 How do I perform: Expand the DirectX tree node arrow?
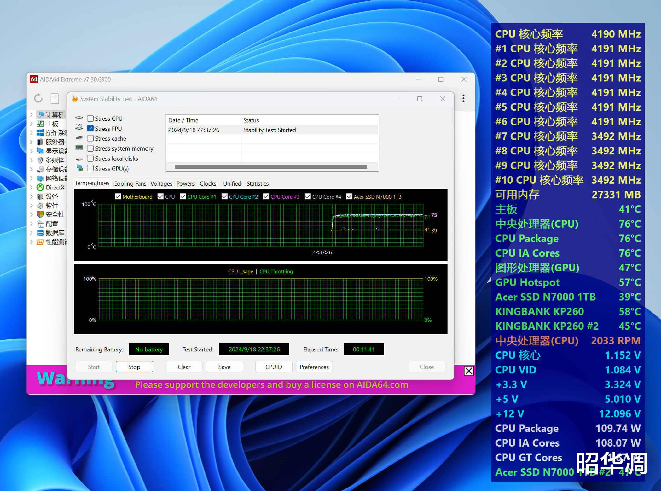[31, 187]
